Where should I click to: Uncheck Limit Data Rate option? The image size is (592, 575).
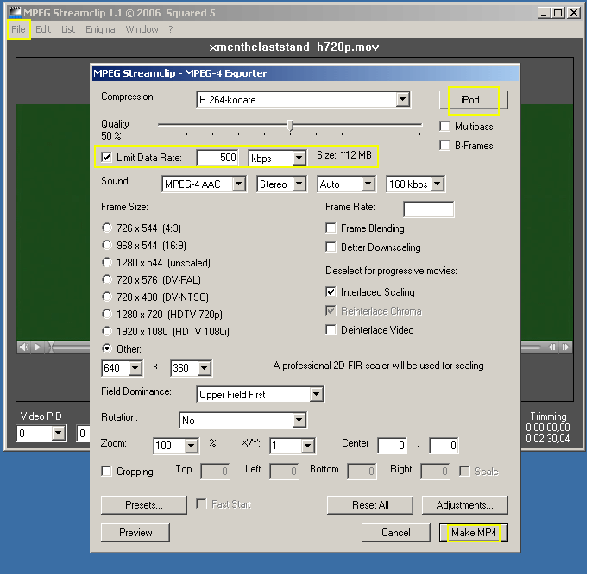(106, 158)
